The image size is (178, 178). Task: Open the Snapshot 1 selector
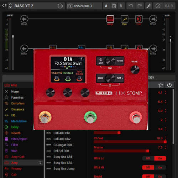coord(84,6)
